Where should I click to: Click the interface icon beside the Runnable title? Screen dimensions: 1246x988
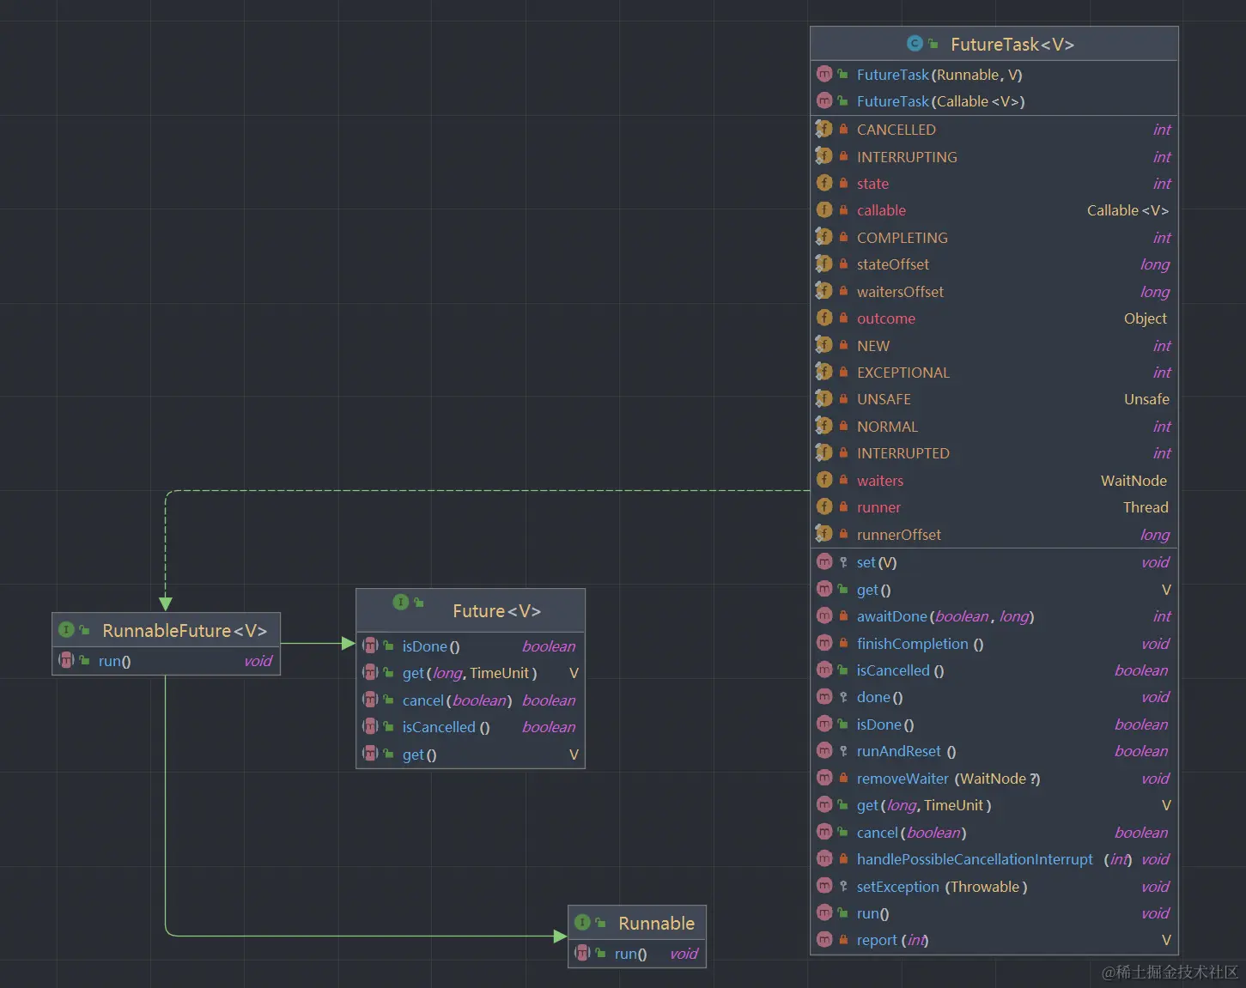click(x=582, y=922)
